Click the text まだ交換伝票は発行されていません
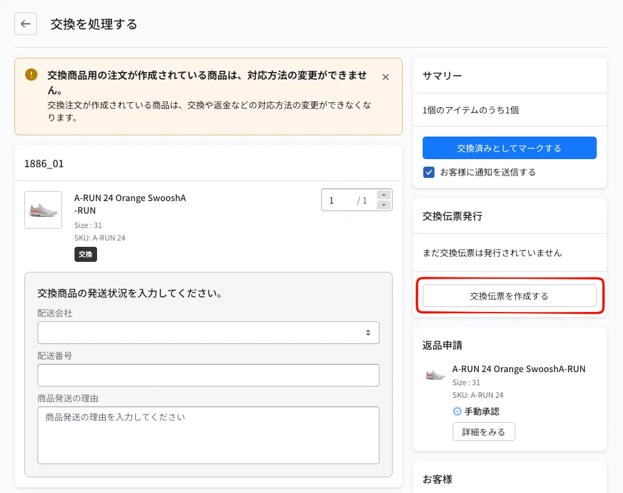623x493 pixels. pyautogui.click(x=492, y=253)
